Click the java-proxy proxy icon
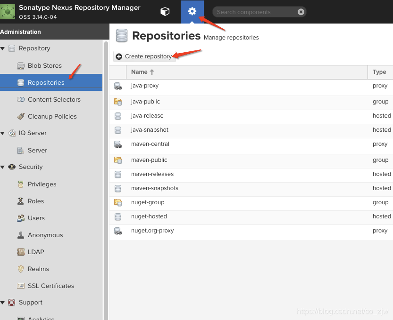 [118, 86]
